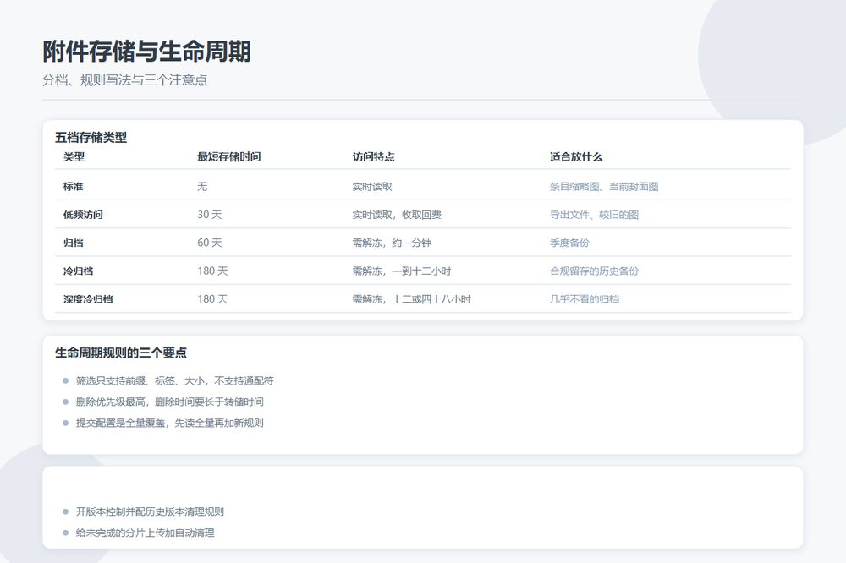846x563 pixels.
Task: Click the heading 五档存储类型
Action: coord(91,138)
